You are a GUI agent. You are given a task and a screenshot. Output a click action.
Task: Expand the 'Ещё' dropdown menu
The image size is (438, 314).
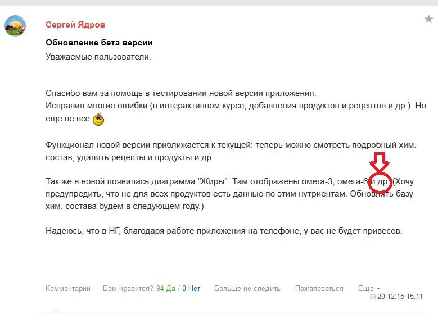pos(365,289)
